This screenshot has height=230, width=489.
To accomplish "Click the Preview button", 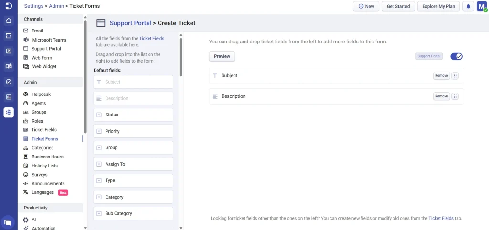I will coord(222,56).
